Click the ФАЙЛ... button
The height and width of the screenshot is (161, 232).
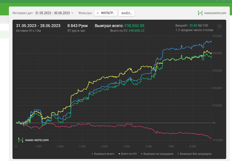[127, 13]
